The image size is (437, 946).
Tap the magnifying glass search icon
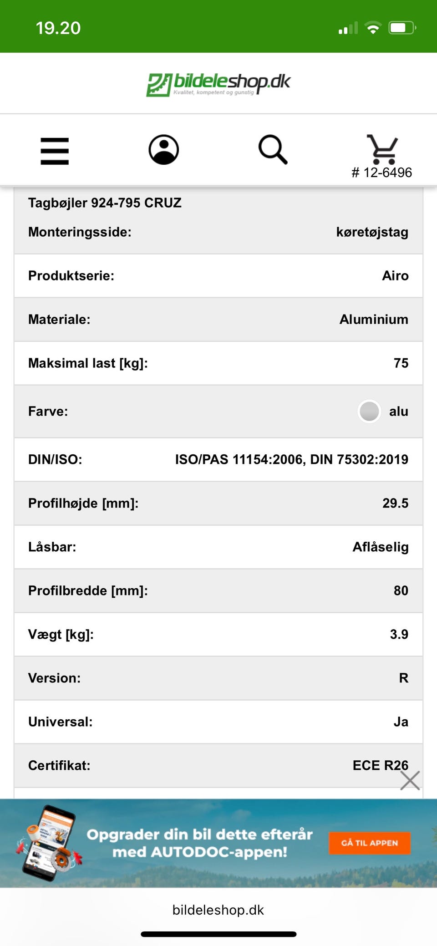click(273, 149)
